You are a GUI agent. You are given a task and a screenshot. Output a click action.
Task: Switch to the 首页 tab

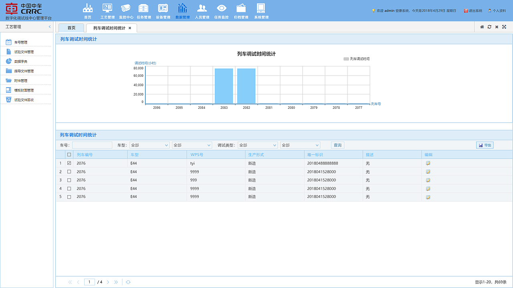[71, 28]
